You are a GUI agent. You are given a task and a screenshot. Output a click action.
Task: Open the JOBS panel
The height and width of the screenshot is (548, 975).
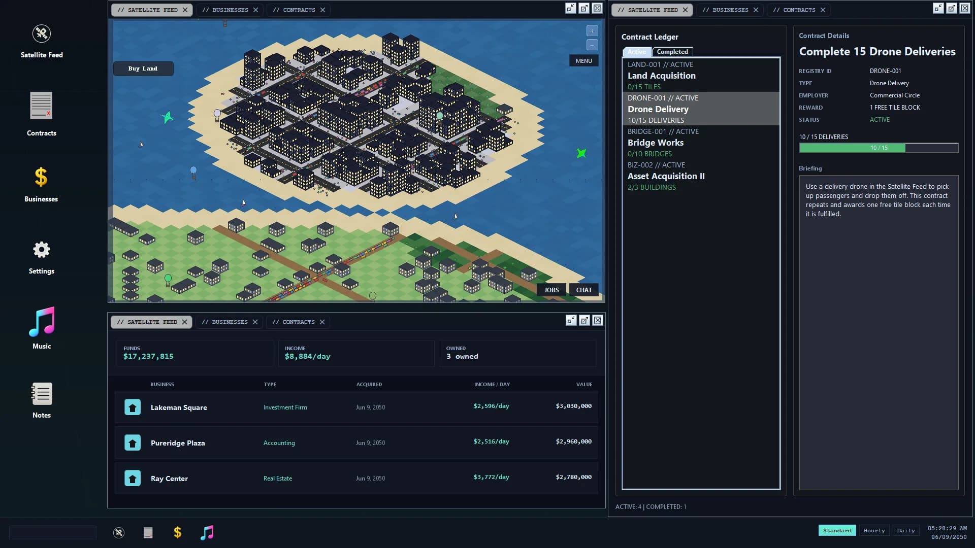click(551, 290)
